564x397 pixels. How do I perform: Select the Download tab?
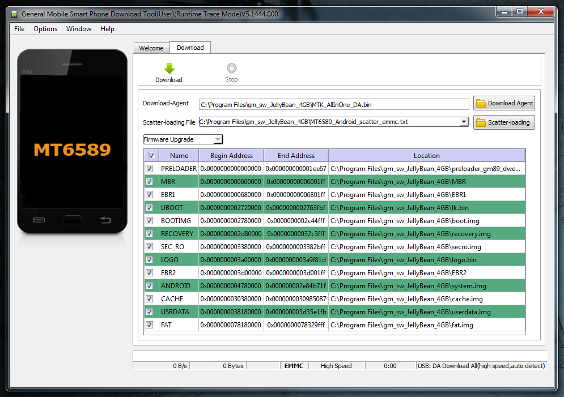(x=190, y=48)
